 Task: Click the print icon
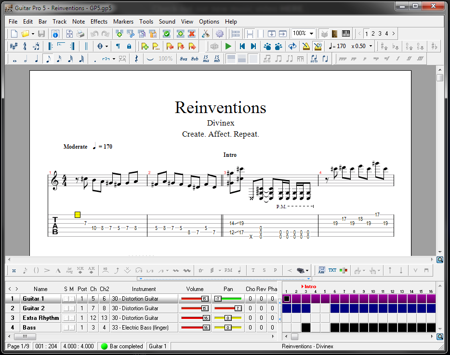(80, 34)
